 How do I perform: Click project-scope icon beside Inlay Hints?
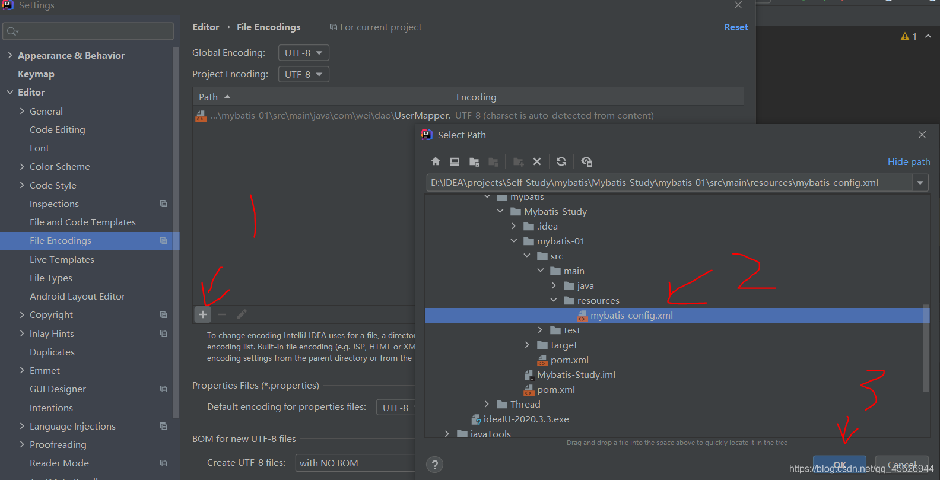point(163,333)
